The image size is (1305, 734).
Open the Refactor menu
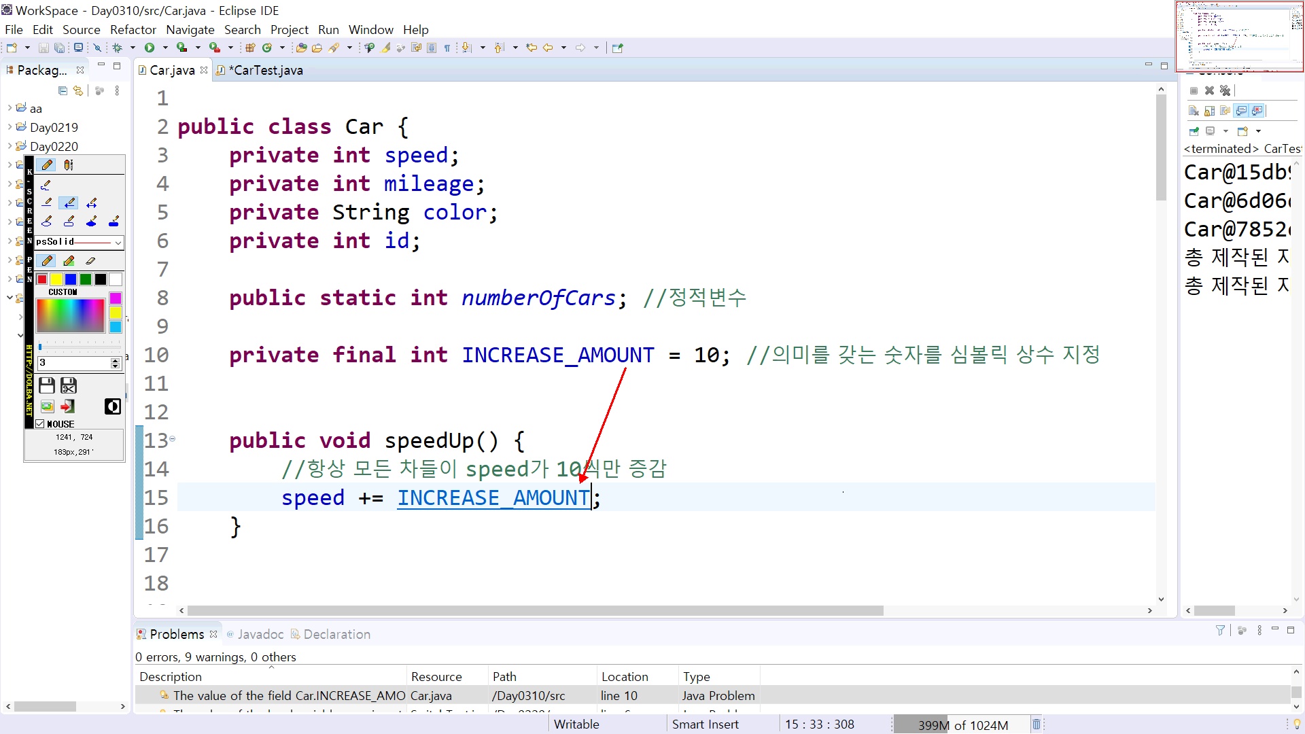(133, 30)
